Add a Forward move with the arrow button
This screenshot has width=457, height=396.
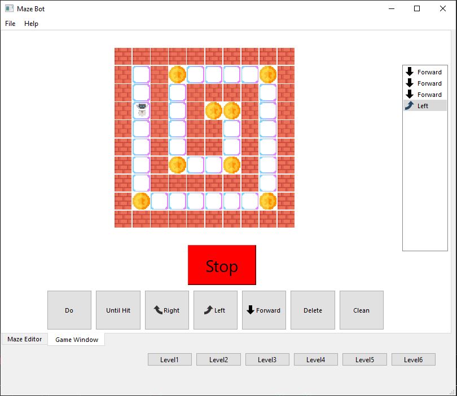(x=263, y=310)
